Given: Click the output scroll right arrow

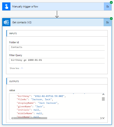Looking at the screenshot, I should [101, 118].
